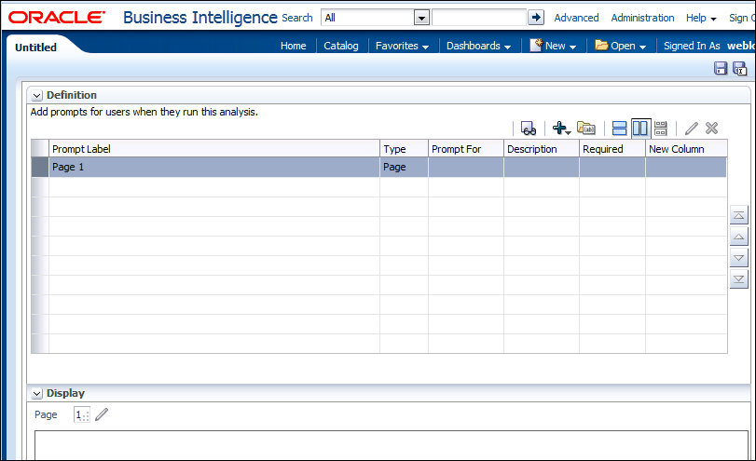The width and height of the screenshot is (756, 461).
Task: Open the Search scope 'All' dropdown
Action: pyautogui.click(x=421, y=18)
